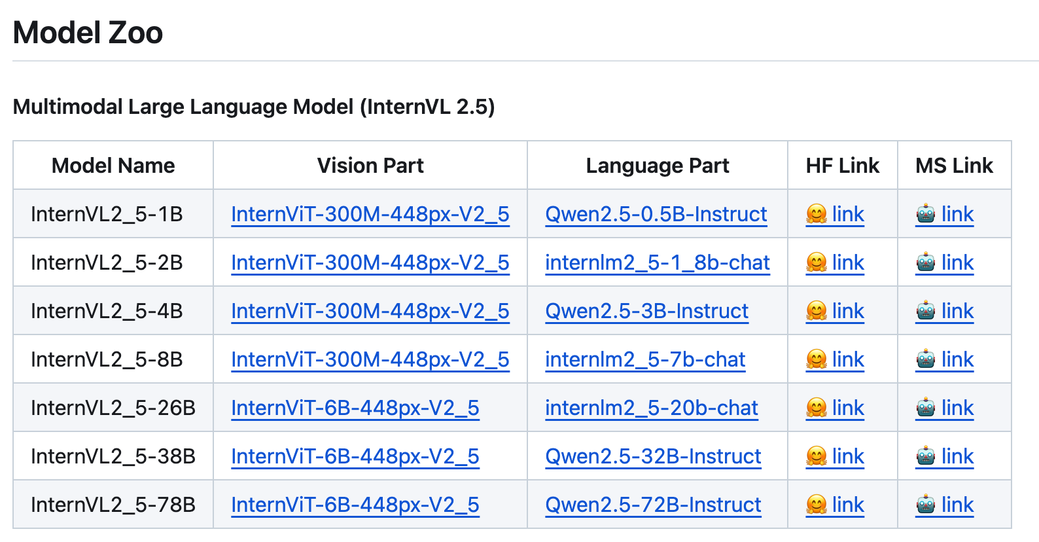Open the MS link for InternVL2_5-4B

click(944, 311)
